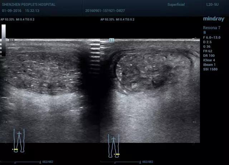
Task: Click the F 6.0~13.0 frequency parameter
Action: coord(211,37)
